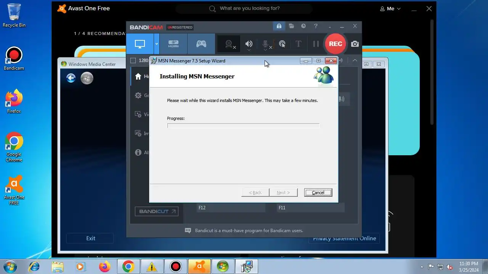Switch to MSN installer taskbar button

[247, 267]
